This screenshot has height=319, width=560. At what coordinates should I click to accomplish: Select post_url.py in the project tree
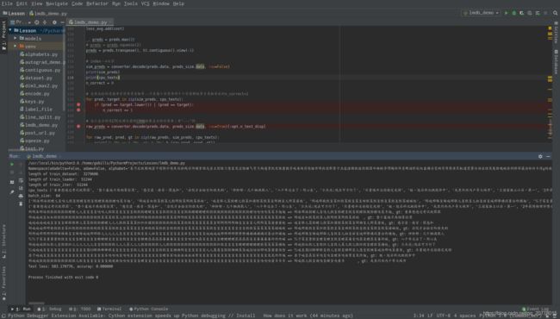[37, 133]
